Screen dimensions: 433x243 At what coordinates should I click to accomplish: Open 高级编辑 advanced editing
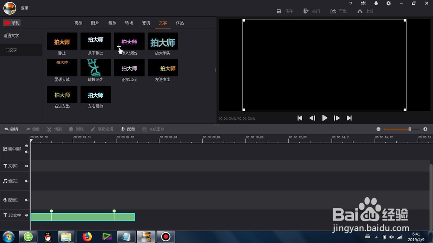point(102,129)
